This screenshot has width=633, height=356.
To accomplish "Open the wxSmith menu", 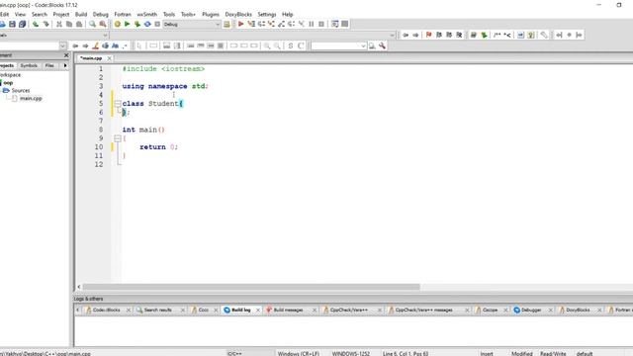I will tap(147, 14).
